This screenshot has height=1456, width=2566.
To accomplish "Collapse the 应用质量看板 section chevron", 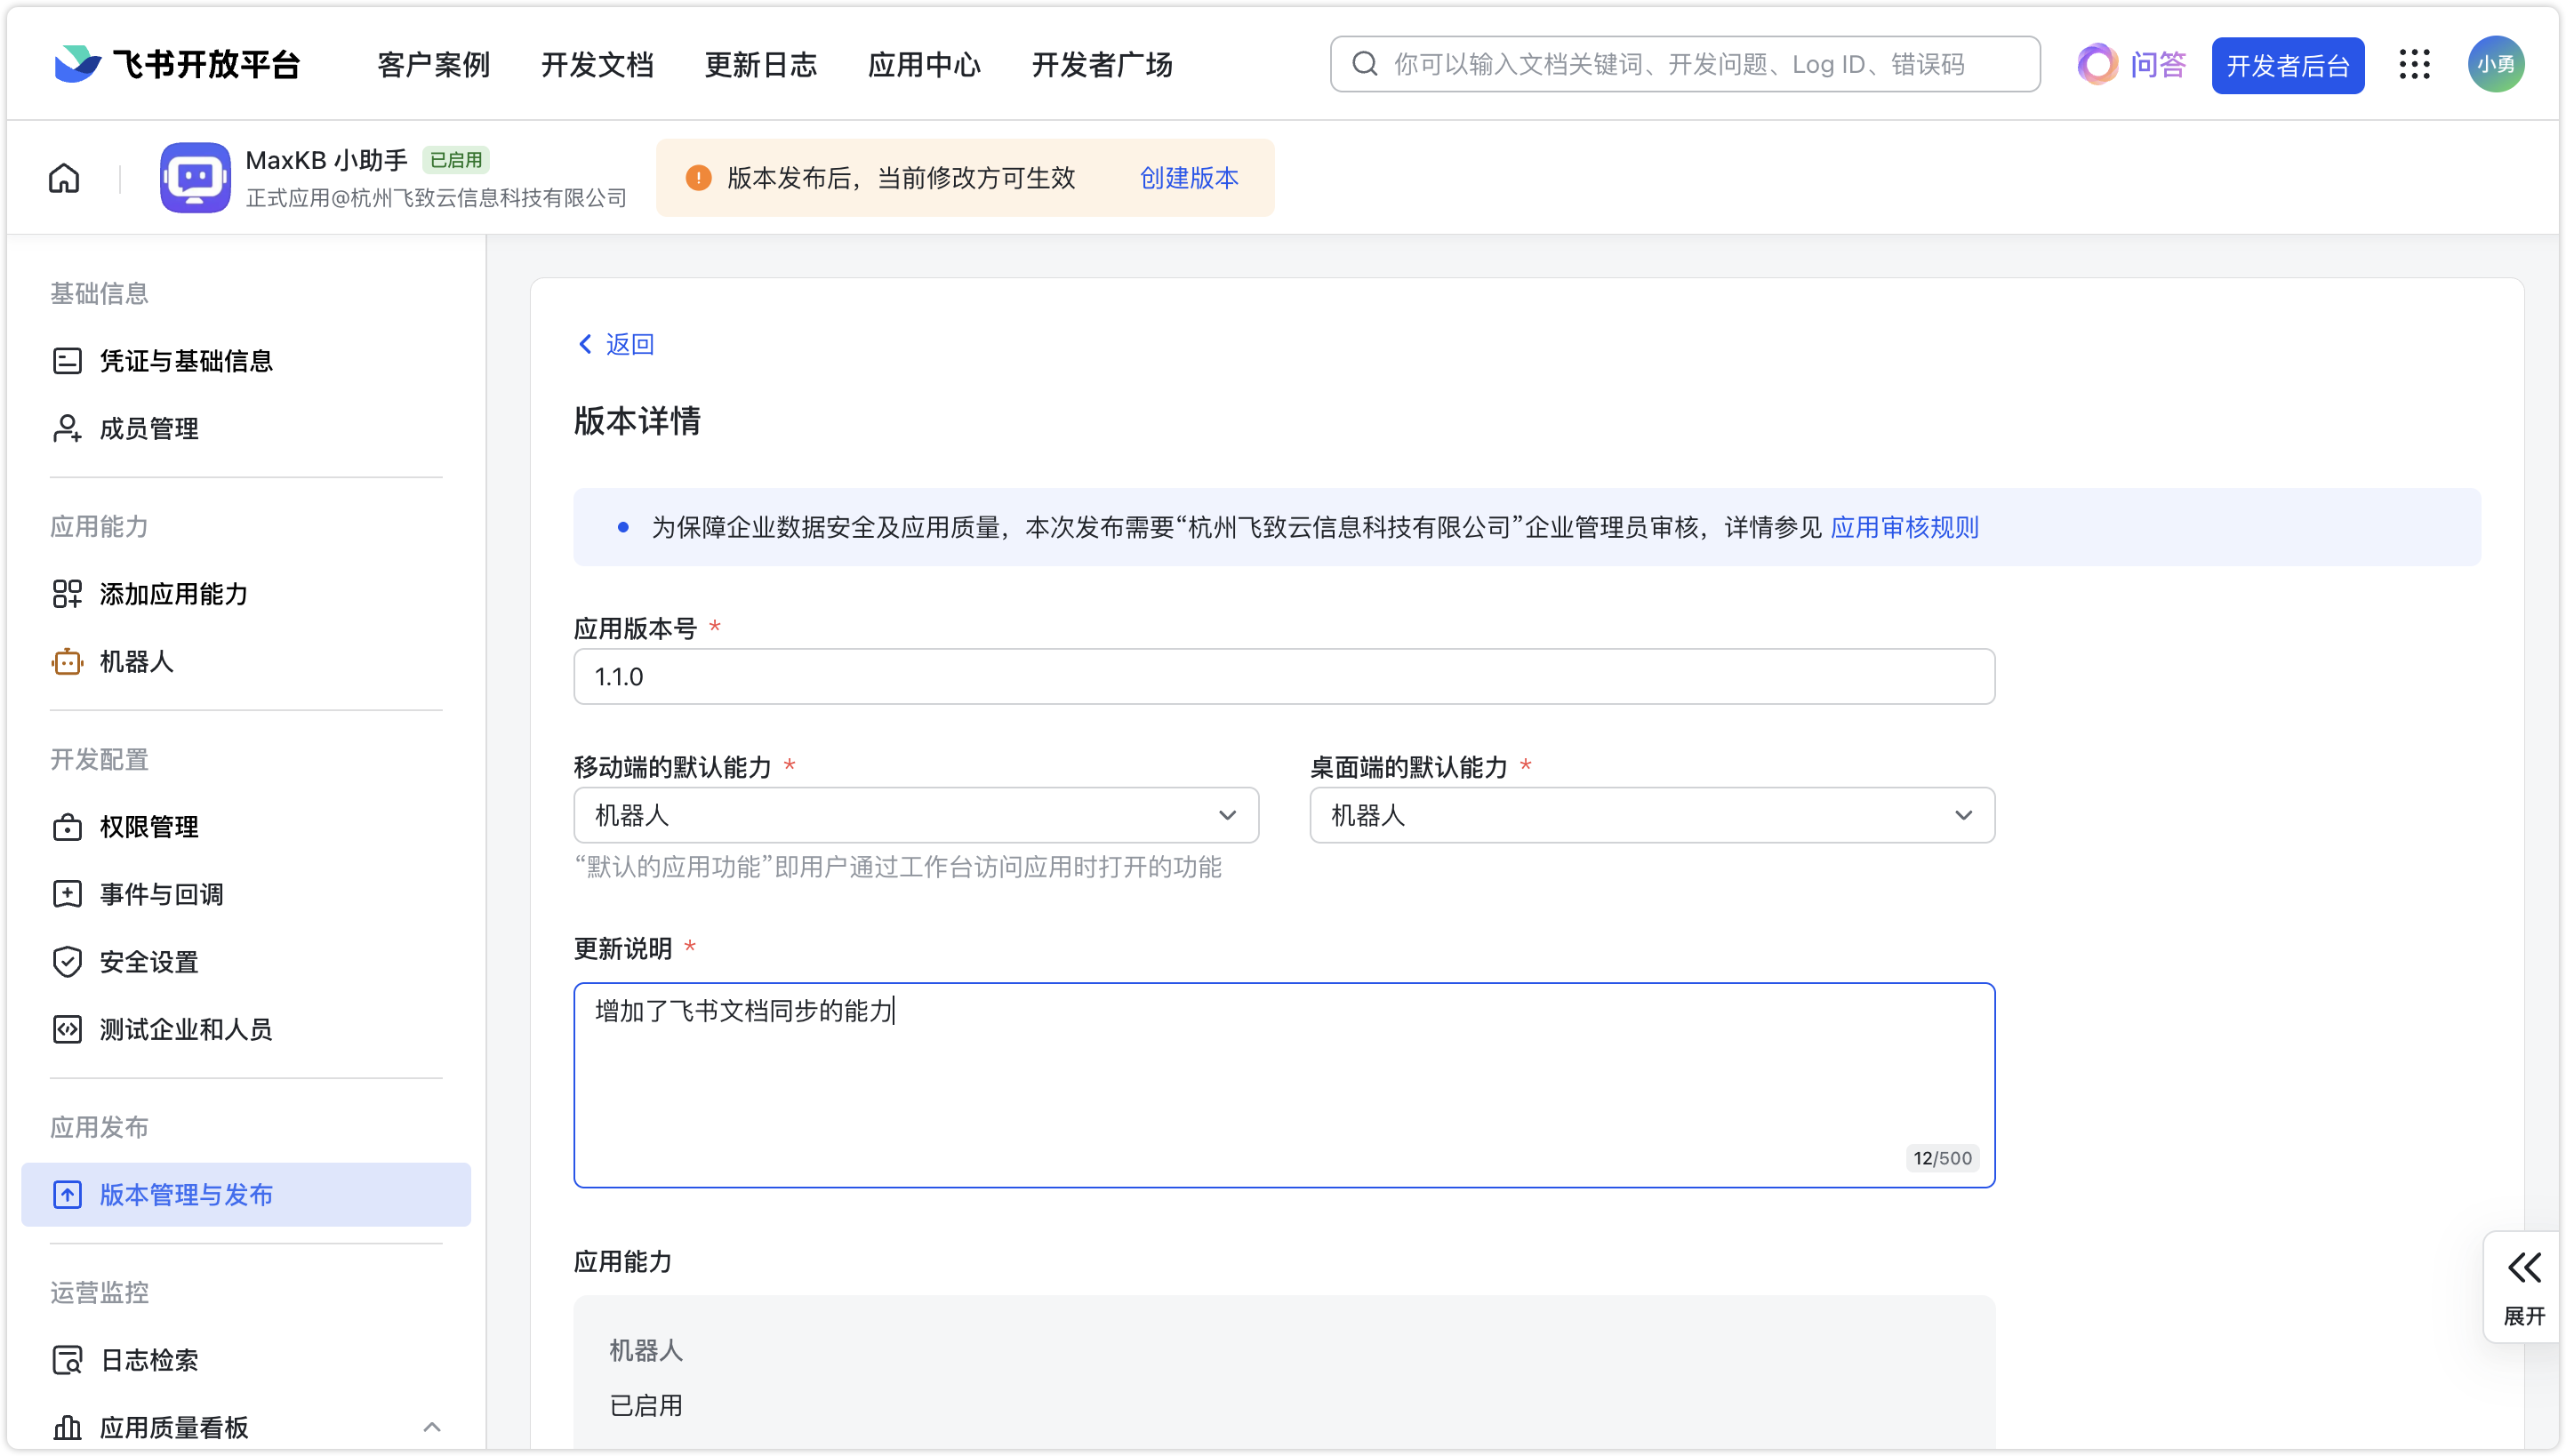I will pyautogui.click(x=433, y=1427).
